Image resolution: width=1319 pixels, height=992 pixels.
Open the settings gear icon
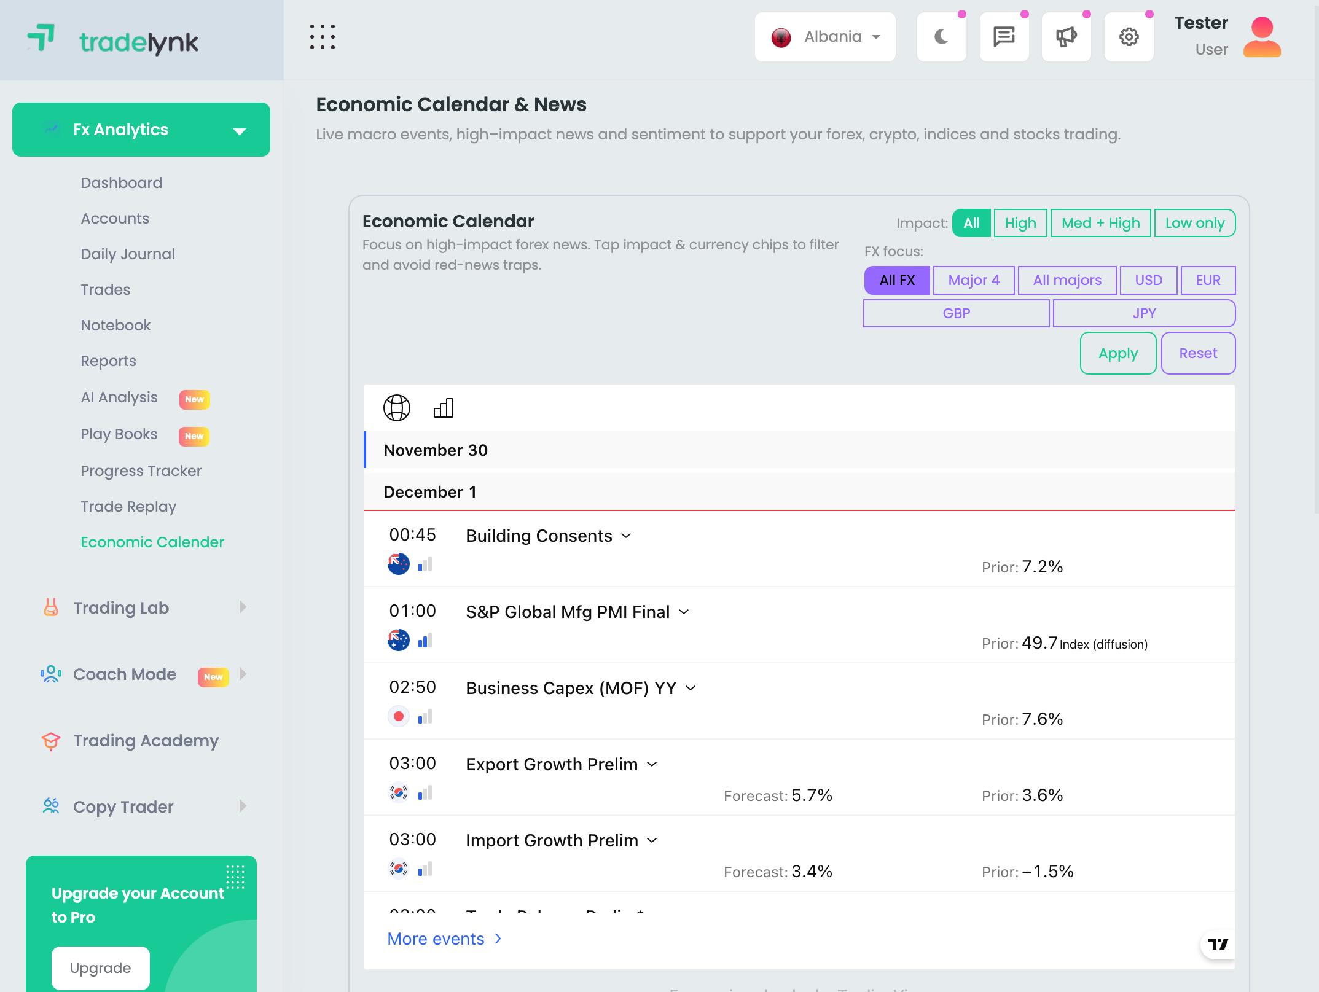1129,37
